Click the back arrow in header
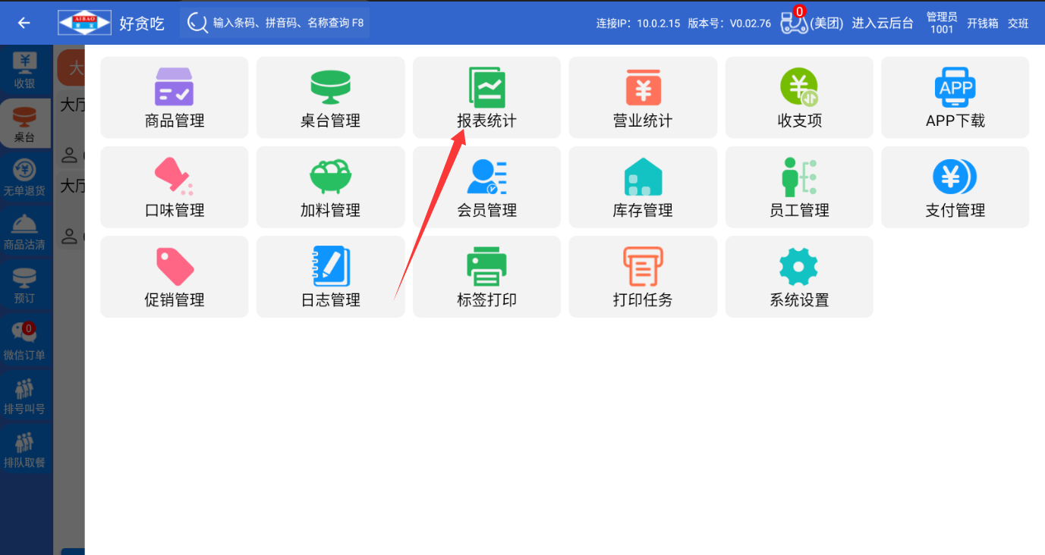 click(x=24, y=23)
